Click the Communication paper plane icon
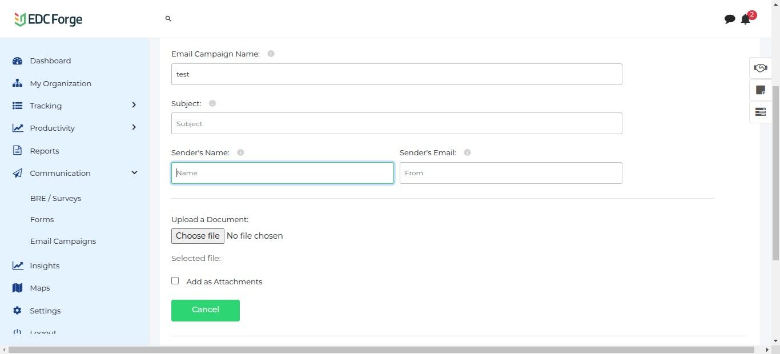780x354 pixels. click(x=17, y=173)
